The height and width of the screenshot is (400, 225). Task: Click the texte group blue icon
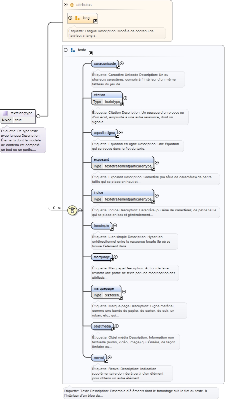(x=73, y=50)
